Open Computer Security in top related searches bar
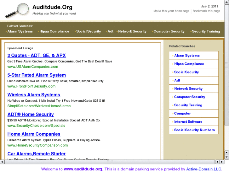This screenshot has width=229, height=171. 169,31
